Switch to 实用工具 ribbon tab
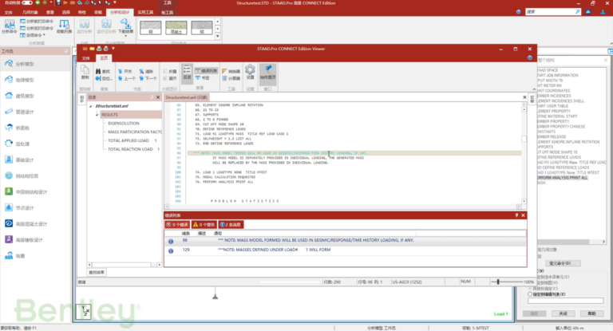The image size is (613, 331). pos(145,12)
